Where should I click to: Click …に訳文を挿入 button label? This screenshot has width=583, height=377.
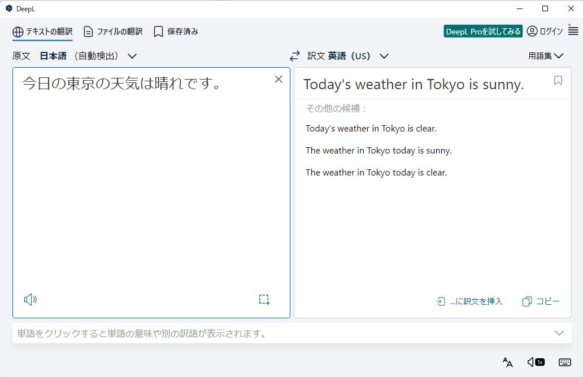[476, 301]
